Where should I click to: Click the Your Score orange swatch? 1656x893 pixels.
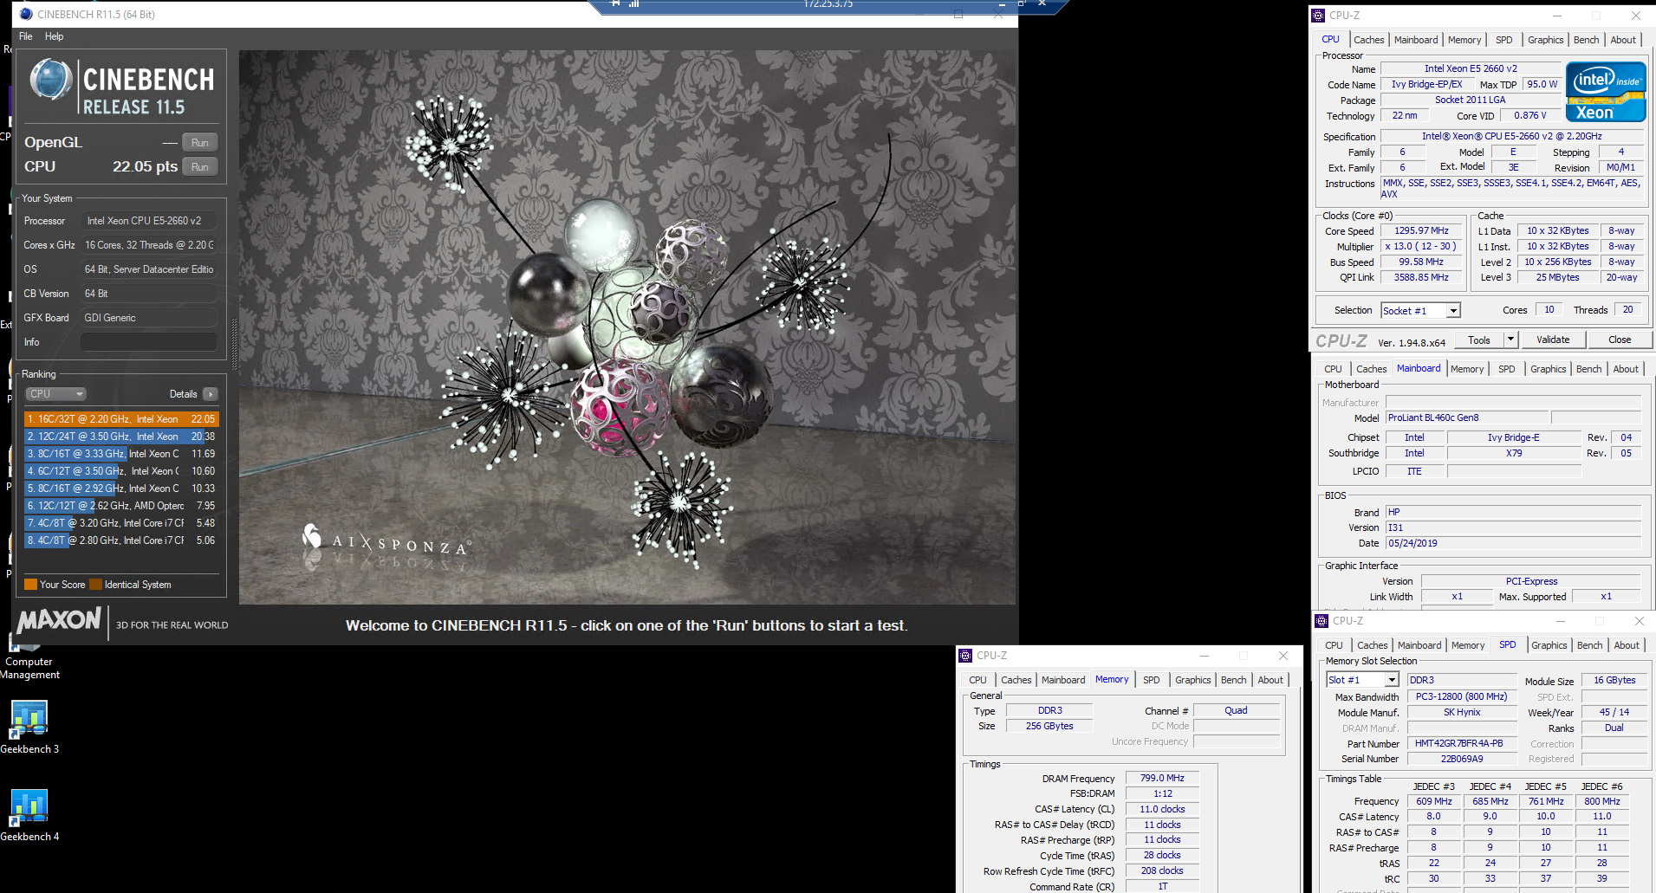[x=31, y=585]
